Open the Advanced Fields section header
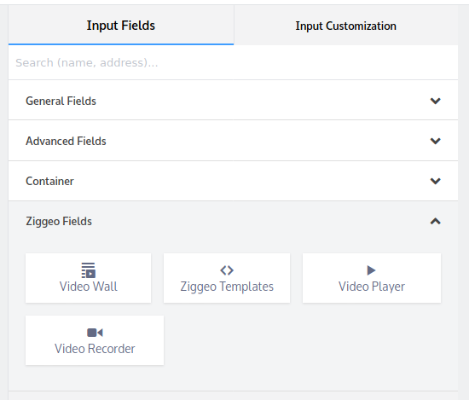 pos(233,141)
